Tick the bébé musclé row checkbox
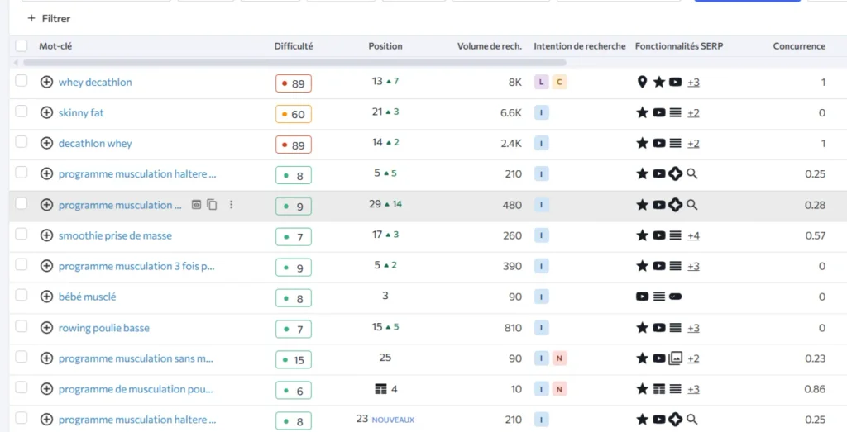 21,296
